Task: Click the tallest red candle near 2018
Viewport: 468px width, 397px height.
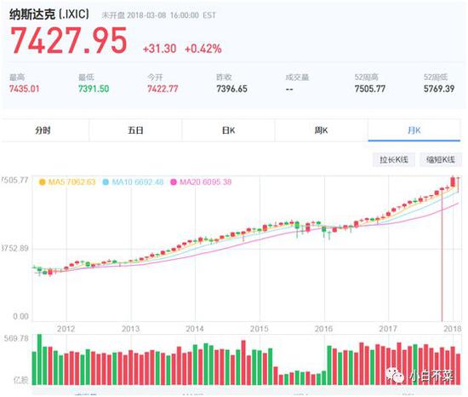Action: [x=453, y=182]
